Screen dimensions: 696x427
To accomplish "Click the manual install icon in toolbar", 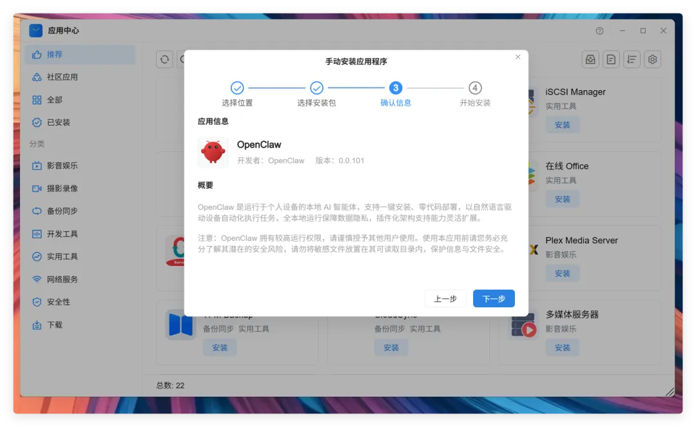I will click(590, 59).
